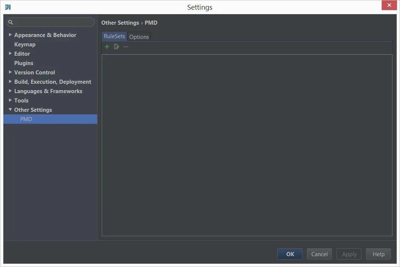Viewport: 400px width, 267px height.
Task: Confirm with the OK button
Action: point(290,254)
